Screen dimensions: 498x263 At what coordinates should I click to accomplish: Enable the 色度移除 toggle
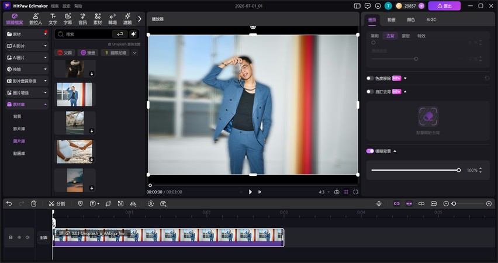(370, 78)
